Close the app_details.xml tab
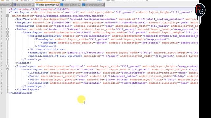Image resolution: width=211 pixels, height=118 pixels. [33, 5]
